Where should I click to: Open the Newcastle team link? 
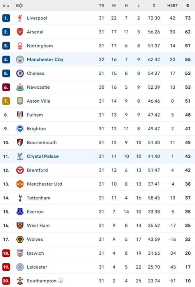(x=38, y=87)
